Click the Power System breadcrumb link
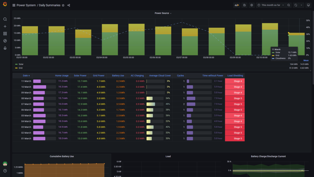 coord(26,5)
